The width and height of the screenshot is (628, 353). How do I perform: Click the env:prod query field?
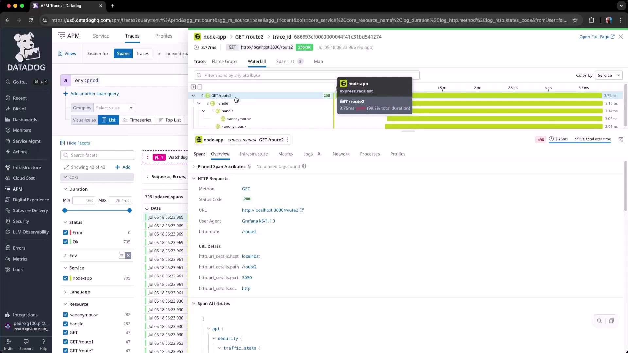pyautogui.click(x=130, y=80)
